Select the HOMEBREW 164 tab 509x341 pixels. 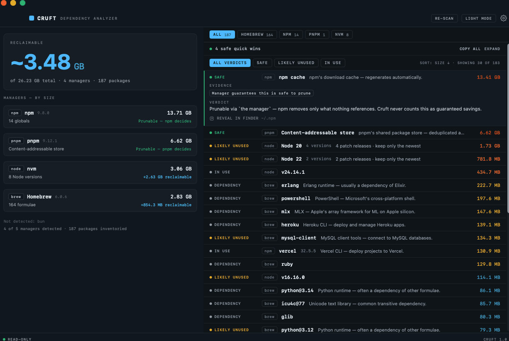tap(257, 35)
